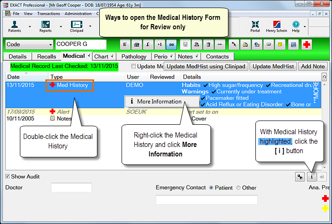Switch to the Chart tab
Screen dimensions: 332x224
(104, 57)
